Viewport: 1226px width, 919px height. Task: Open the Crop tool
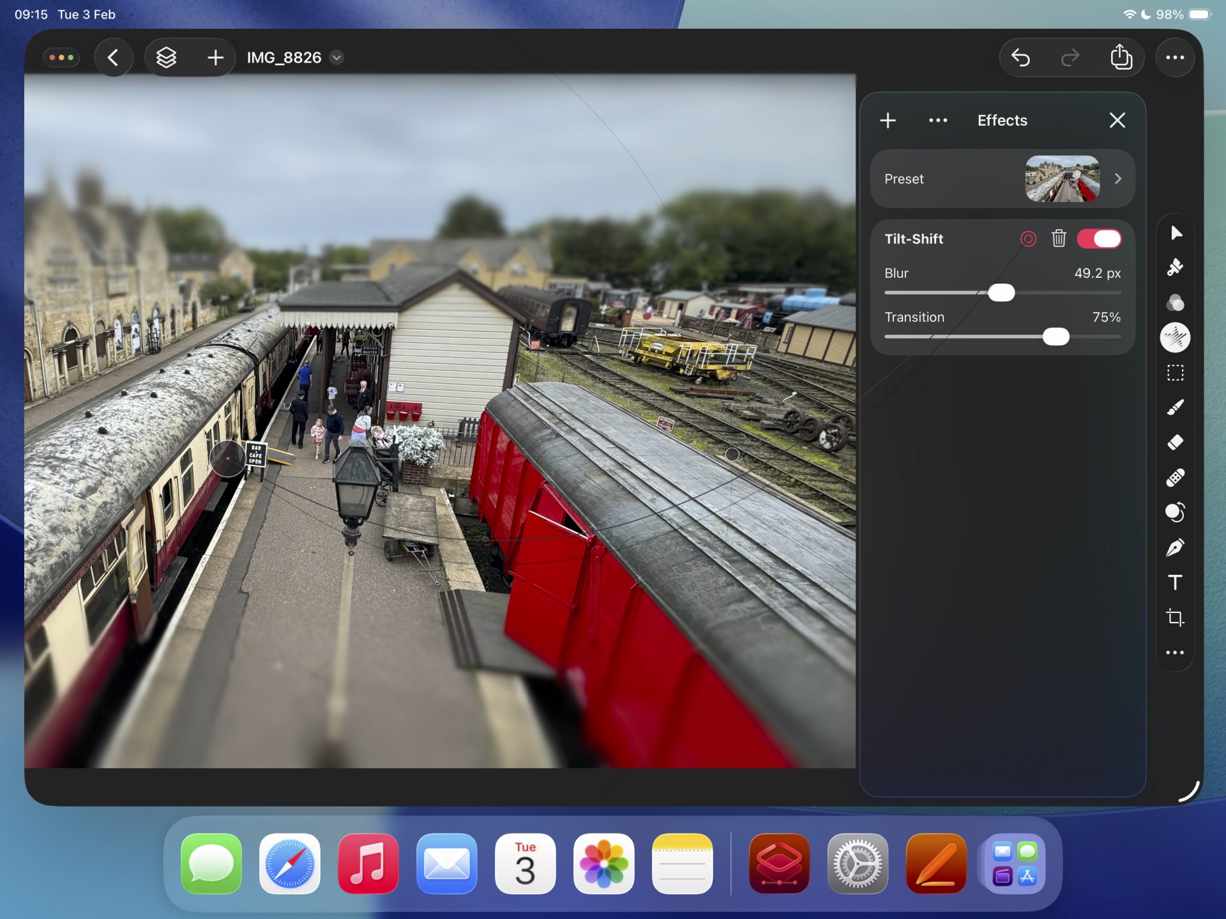(1175, 618)
